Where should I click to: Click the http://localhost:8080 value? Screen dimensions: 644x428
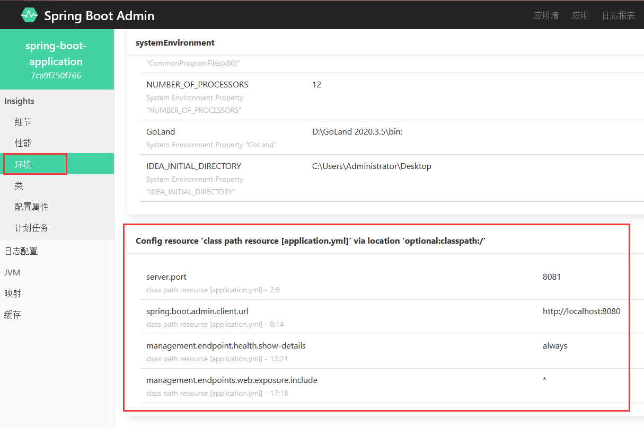(581, 311)
